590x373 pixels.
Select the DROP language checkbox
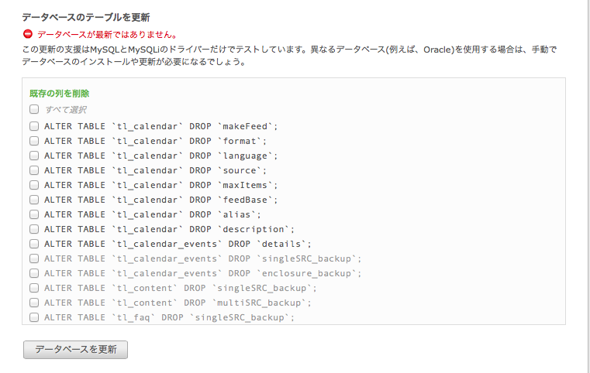(x=34, y=156)
